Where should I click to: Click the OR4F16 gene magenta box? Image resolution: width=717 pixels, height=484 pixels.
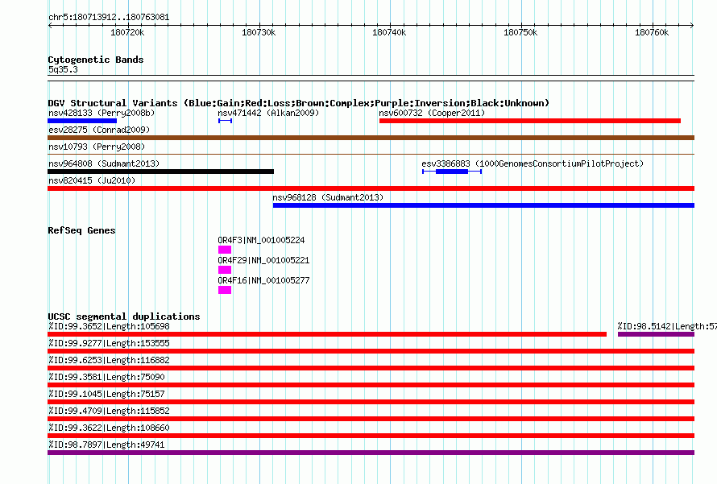click(x=225, y=290)
